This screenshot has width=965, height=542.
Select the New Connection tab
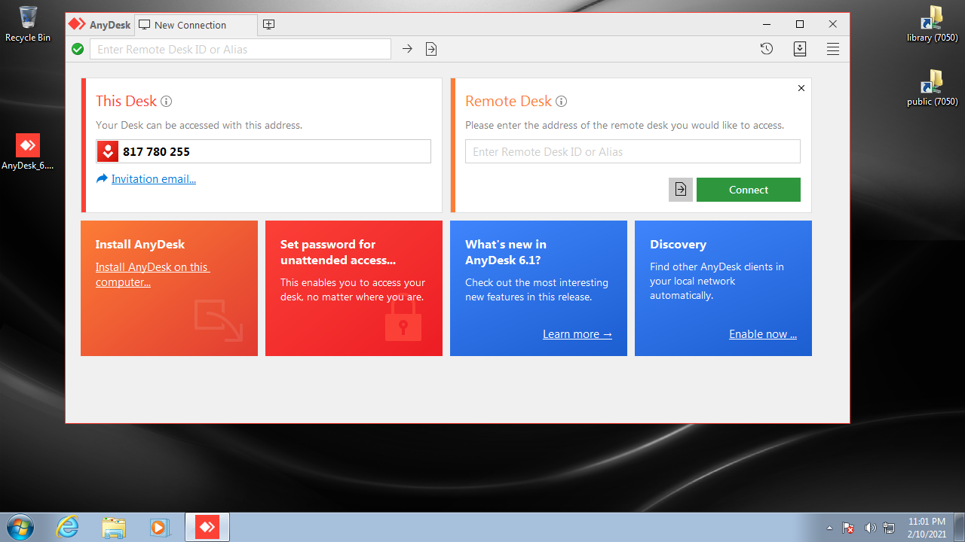coord(190,25)
